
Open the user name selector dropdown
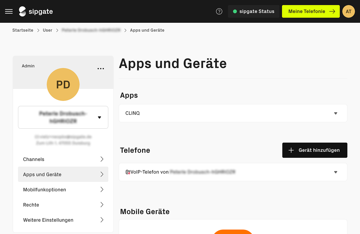tap(99, 117)
